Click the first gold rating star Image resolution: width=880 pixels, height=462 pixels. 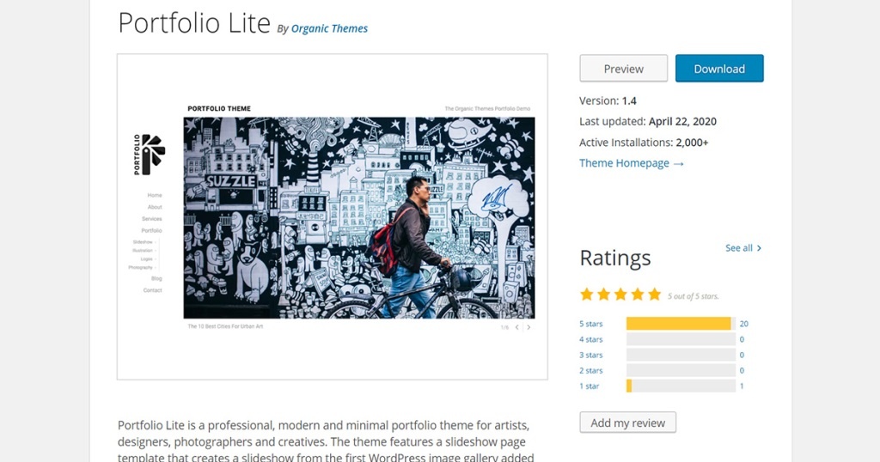click(x=587, y=295)
